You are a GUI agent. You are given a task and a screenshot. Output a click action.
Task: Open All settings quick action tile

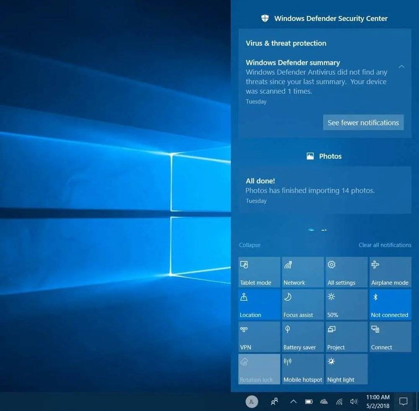[346, 272]
